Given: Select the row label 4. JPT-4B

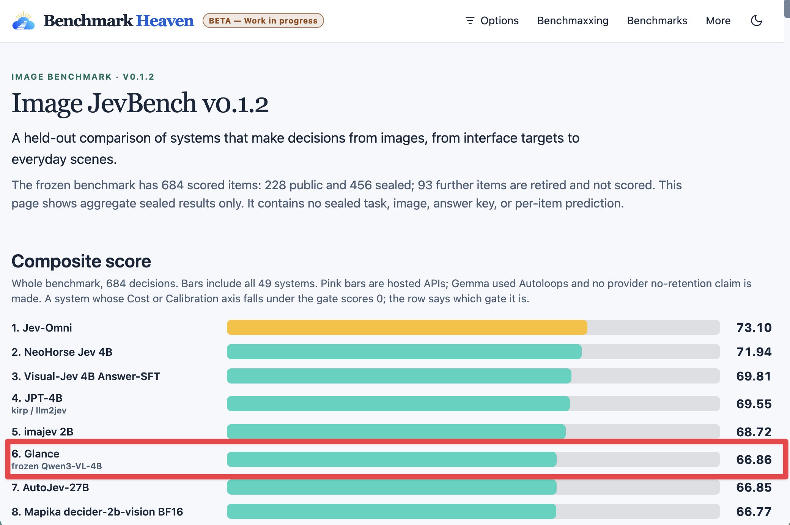Looking at the screenshot, I should 37,398.
